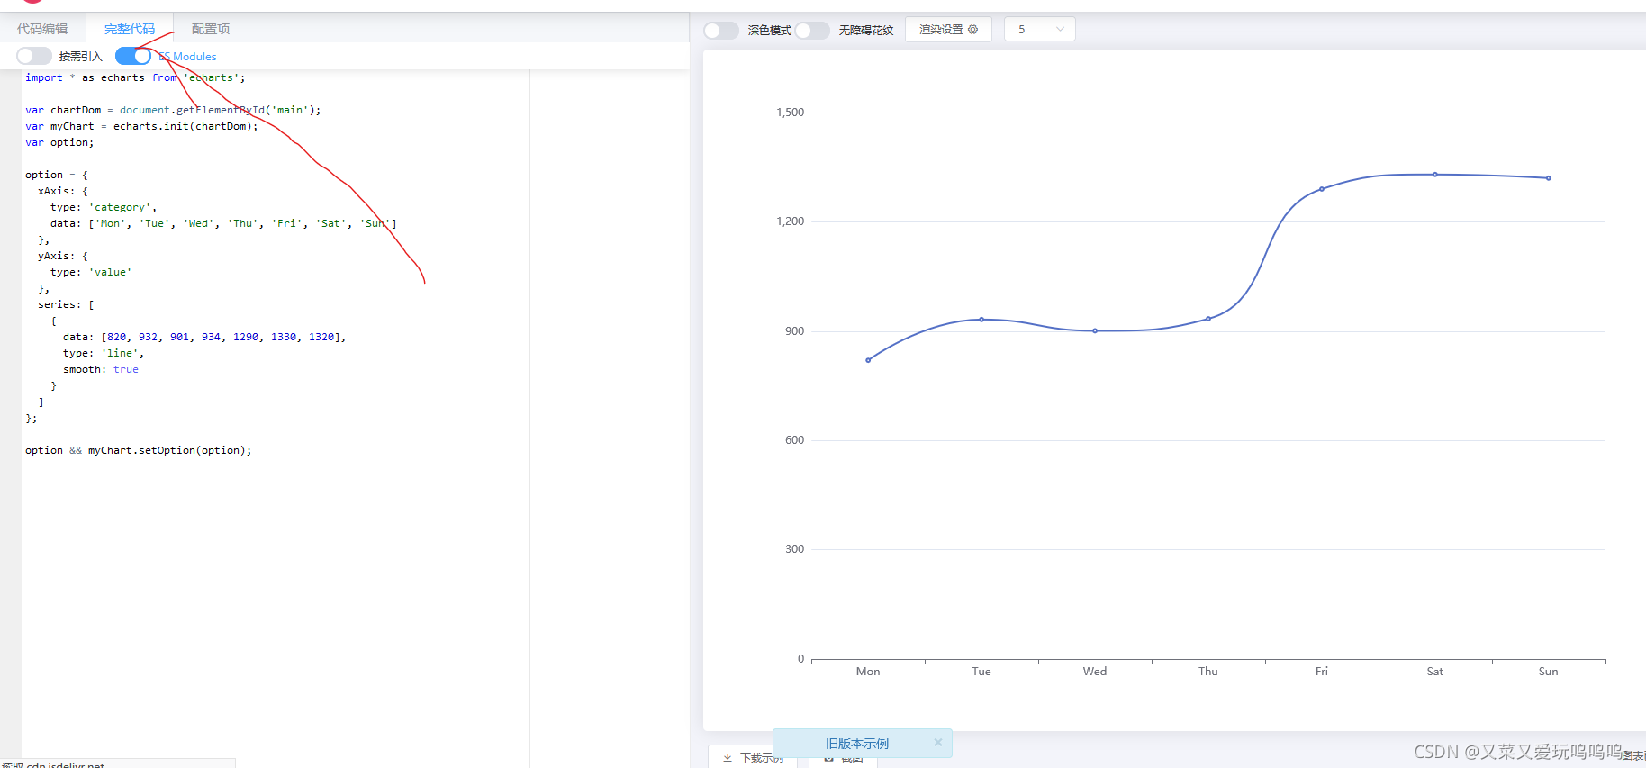
Task: Click the download arrow icon
Action: [x=728, y=758]
